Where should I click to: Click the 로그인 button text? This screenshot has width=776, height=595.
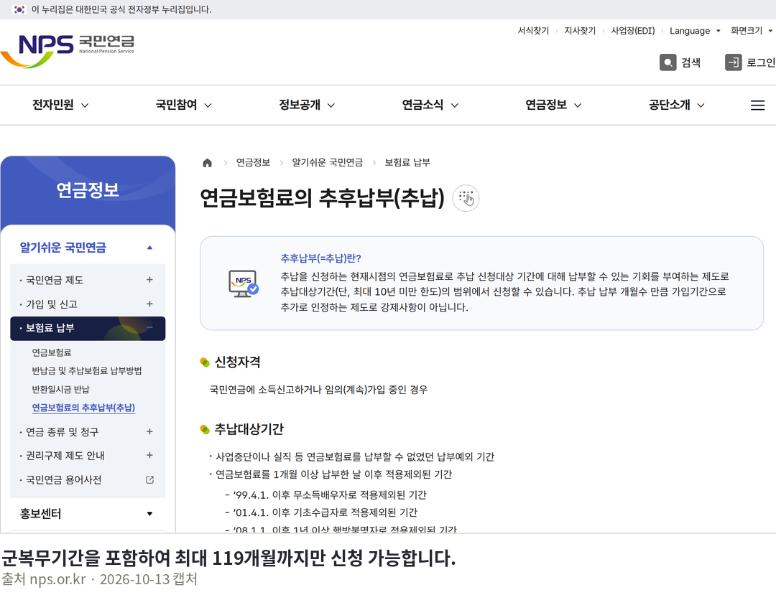[761, 62]
